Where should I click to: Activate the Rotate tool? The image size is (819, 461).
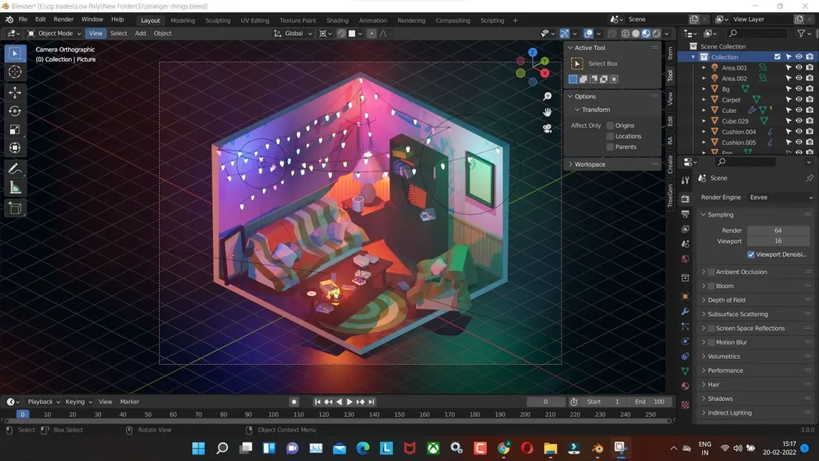pyautogui.click(x=15, y=111)
